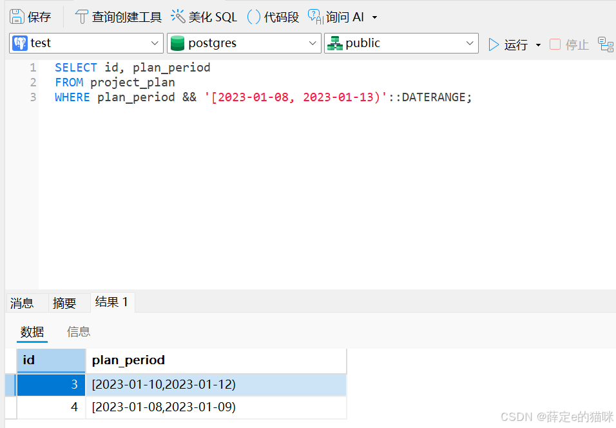616x428 pixels.
Task: Click the Query Builder tool icon
Action: 81,17
